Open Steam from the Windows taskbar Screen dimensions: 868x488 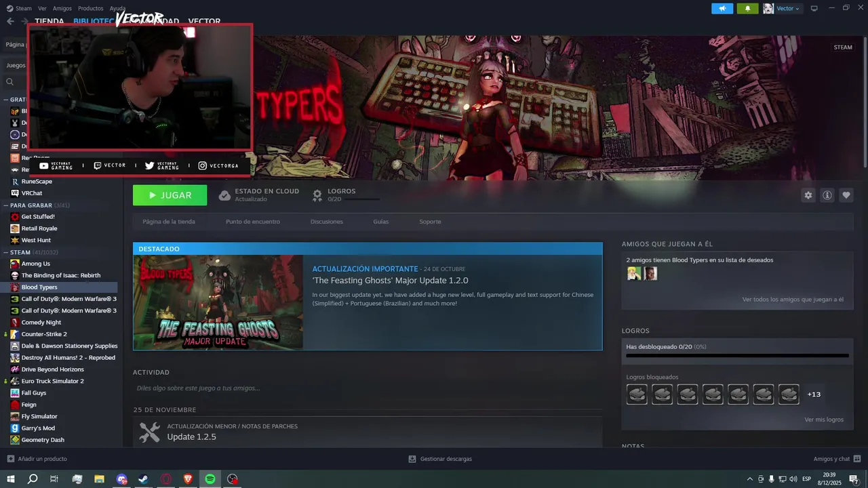(144, 479)
